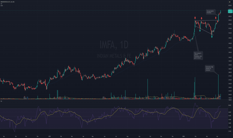233x138 pixels.
Task: Select the 'Strong bullish breakout' callout note
Action: click(x=210, y=12)
